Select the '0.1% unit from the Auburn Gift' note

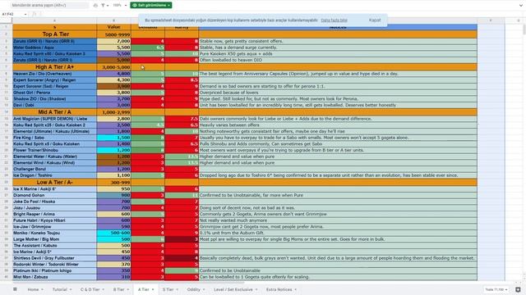click(x=338, y=233)
